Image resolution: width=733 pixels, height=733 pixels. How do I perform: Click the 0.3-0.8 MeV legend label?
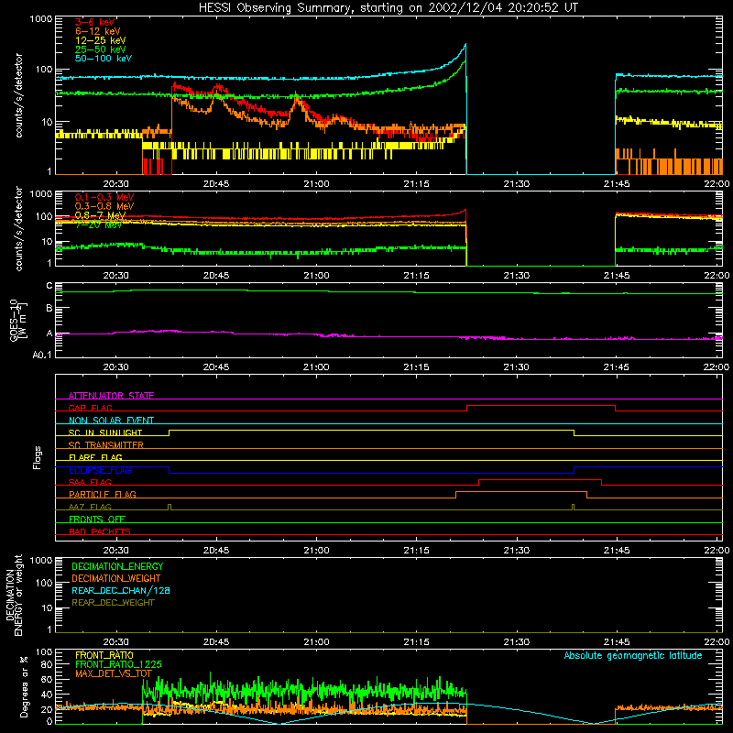[x=104, y=206]
